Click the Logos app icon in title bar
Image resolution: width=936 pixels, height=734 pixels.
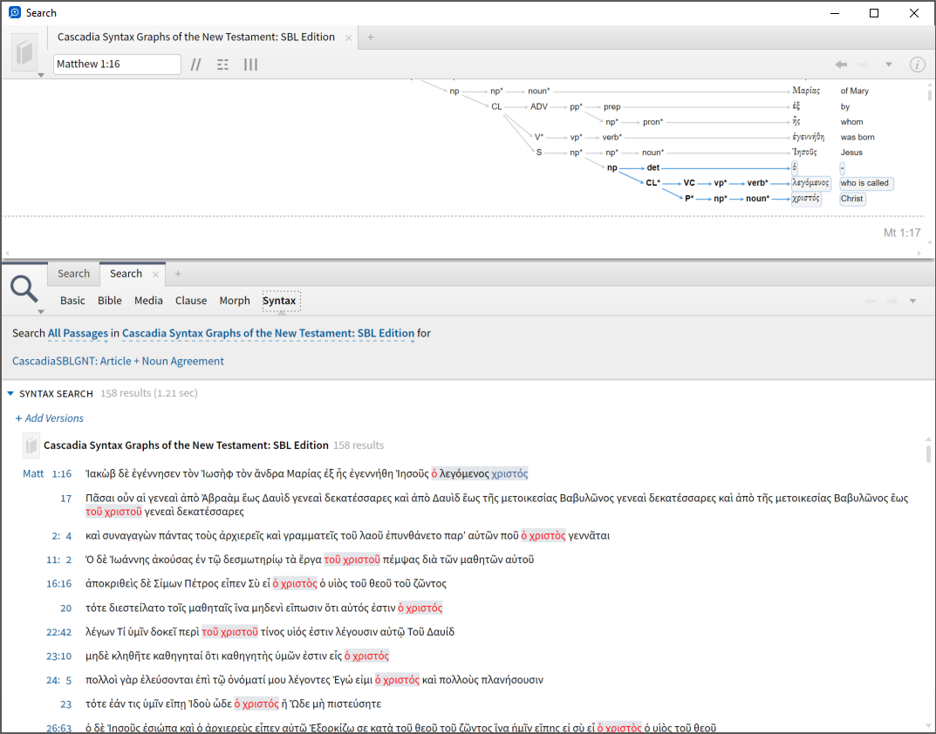(14, 12)
